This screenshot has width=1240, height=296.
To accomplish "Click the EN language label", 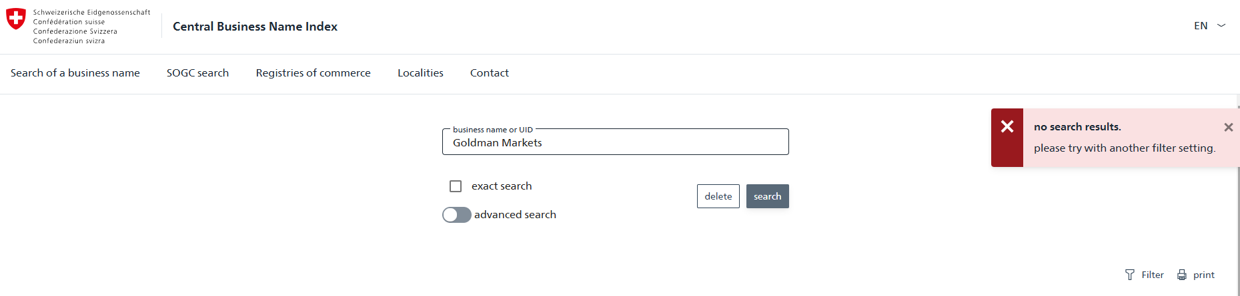I will pyautogui.click(x=1201, y=26).
